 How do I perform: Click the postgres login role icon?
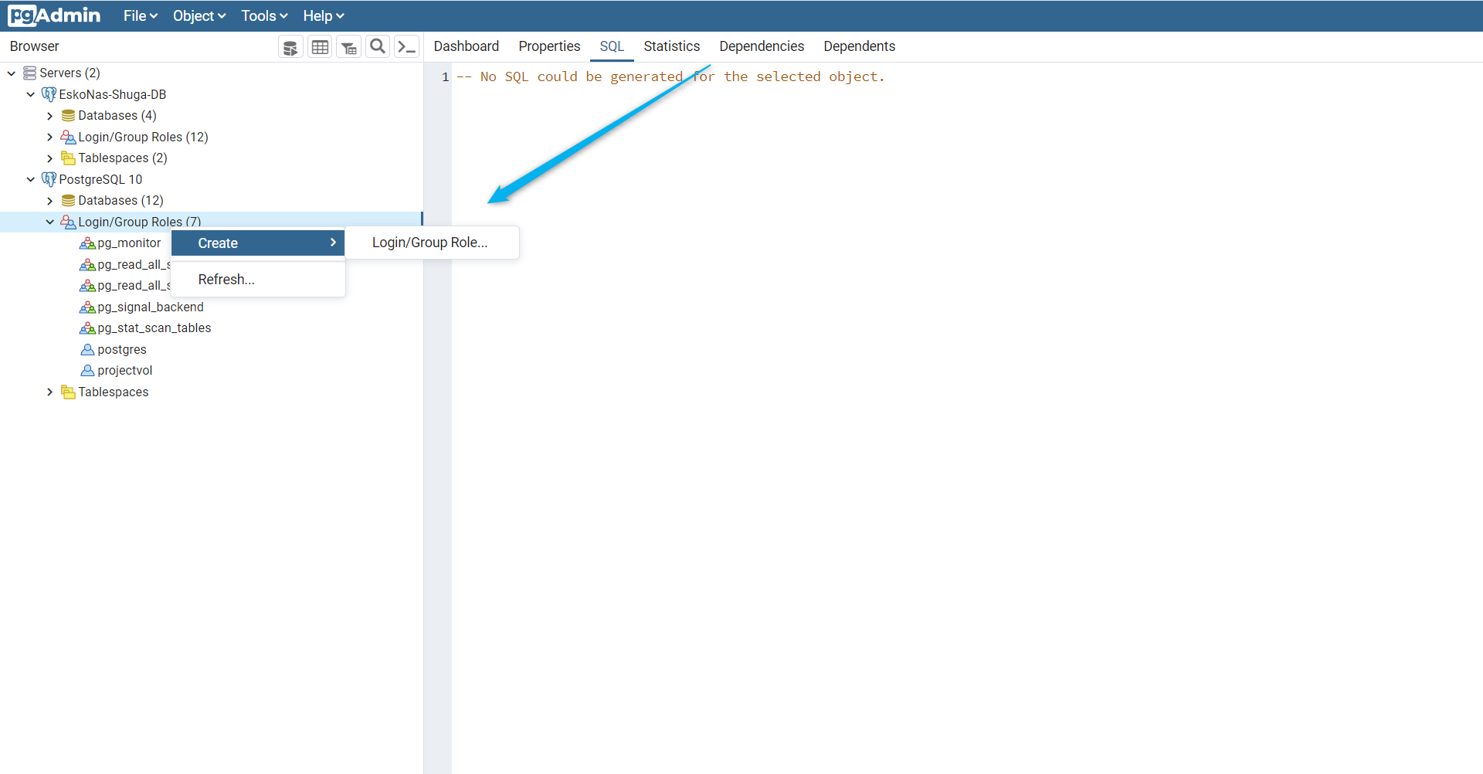click(x=87, y=349)
